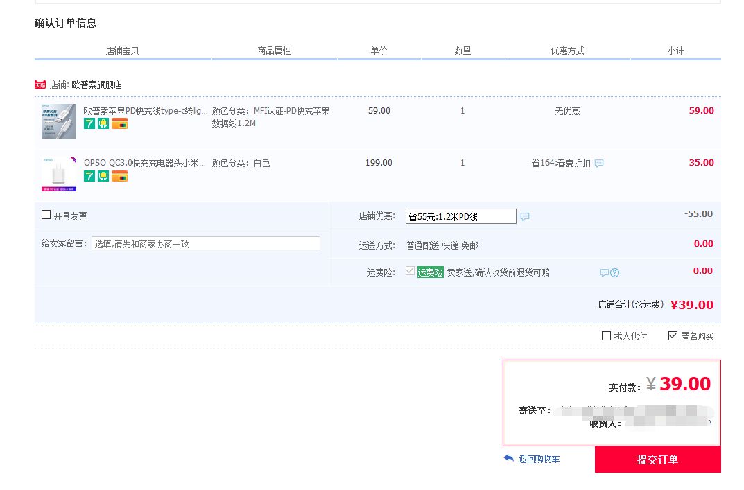Uncheck the 匿名购买 anonymous purchase checkbox
This screenshot has height=490, width=744.
(673, 336)
